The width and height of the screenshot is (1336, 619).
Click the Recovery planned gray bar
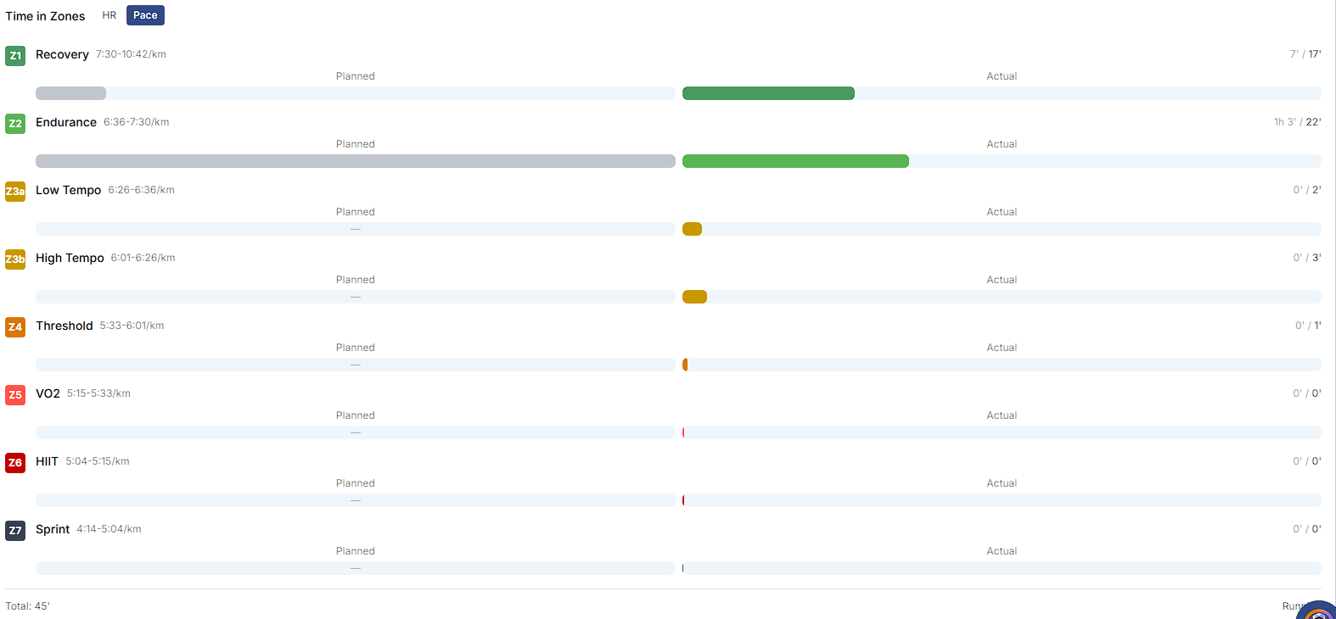click(x=70, y=93)
